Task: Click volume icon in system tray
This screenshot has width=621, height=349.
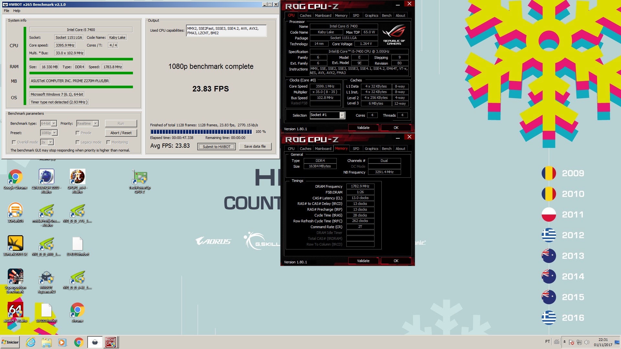Action: 587,342
